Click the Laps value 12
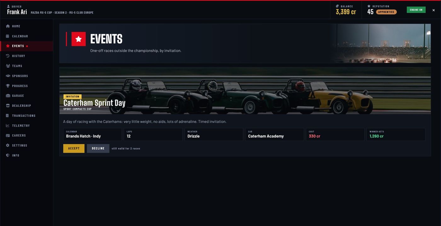Image resolution: width=441 pixels, height=226 pixels. tap(129, 136)
